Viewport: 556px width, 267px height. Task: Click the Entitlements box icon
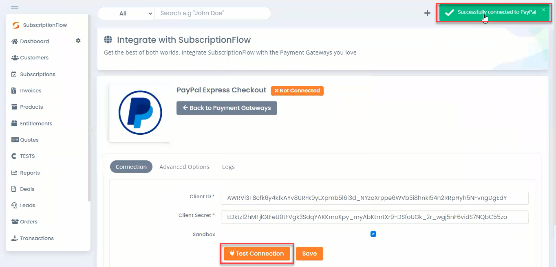14,123
